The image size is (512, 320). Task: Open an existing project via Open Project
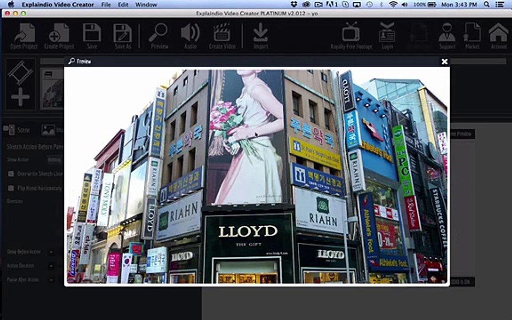click(24, 36)
